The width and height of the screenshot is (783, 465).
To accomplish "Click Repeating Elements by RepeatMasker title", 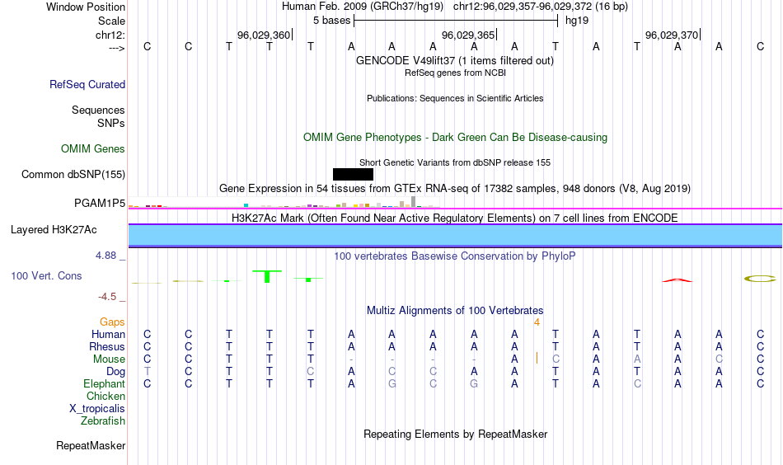I will pyautogui.click(x=456, y=434).
